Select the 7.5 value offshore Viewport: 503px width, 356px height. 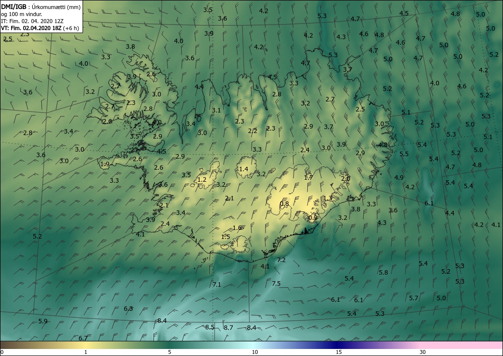pyautogui.click(x=276, y=283)
